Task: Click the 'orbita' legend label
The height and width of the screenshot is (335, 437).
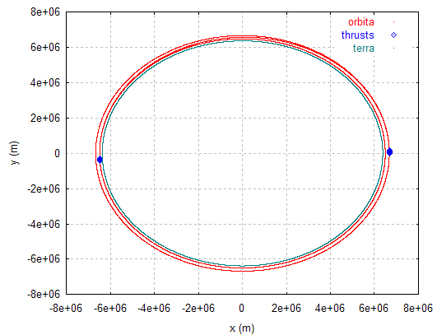Action: (361, 22)
